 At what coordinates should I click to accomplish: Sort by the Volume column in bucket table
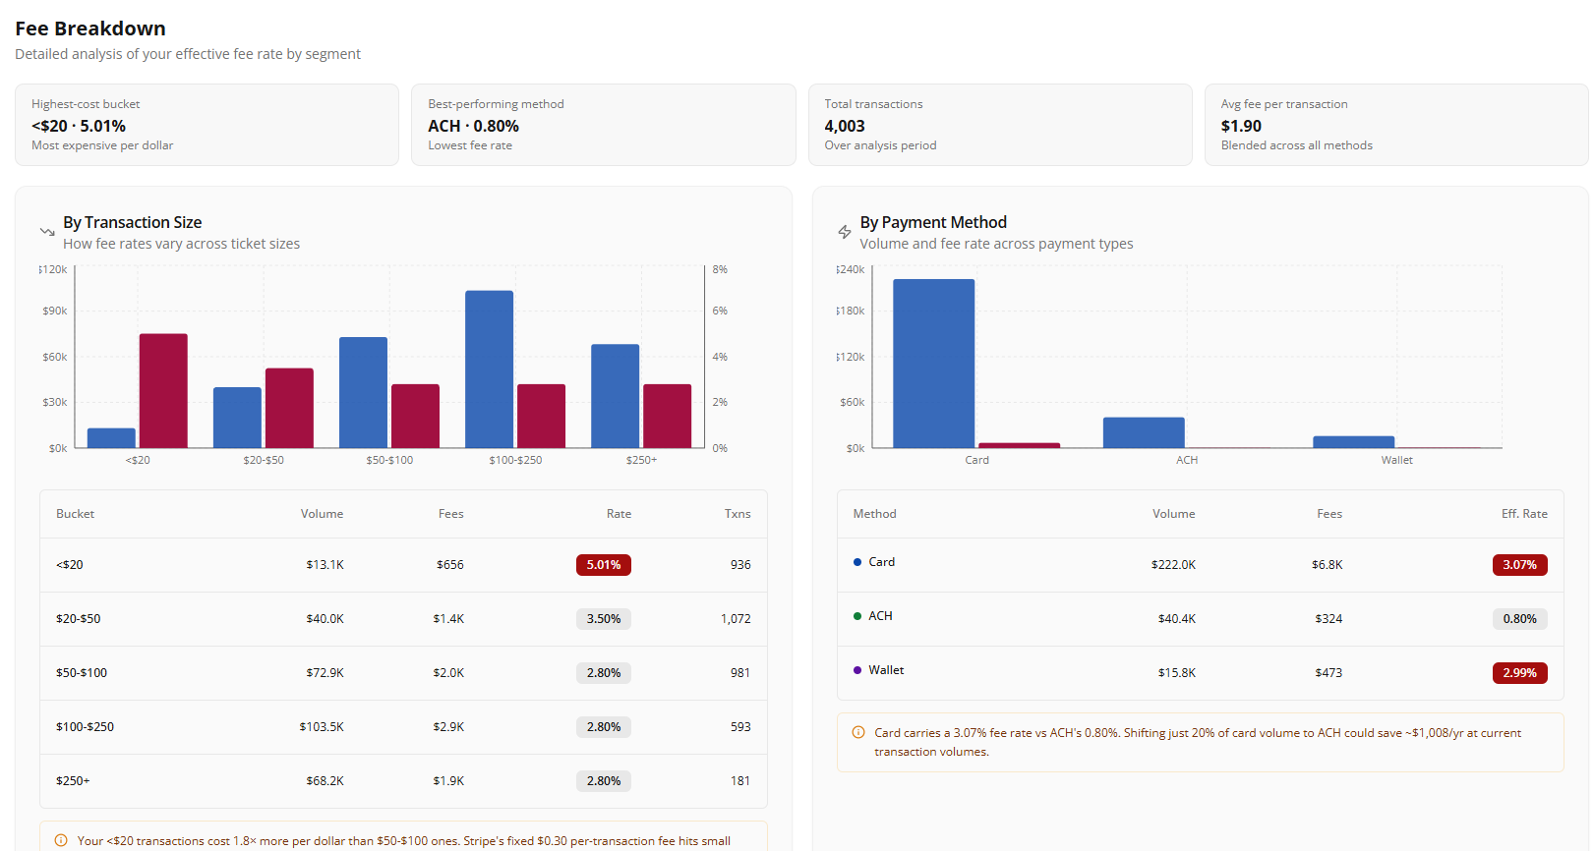(322, 514)
